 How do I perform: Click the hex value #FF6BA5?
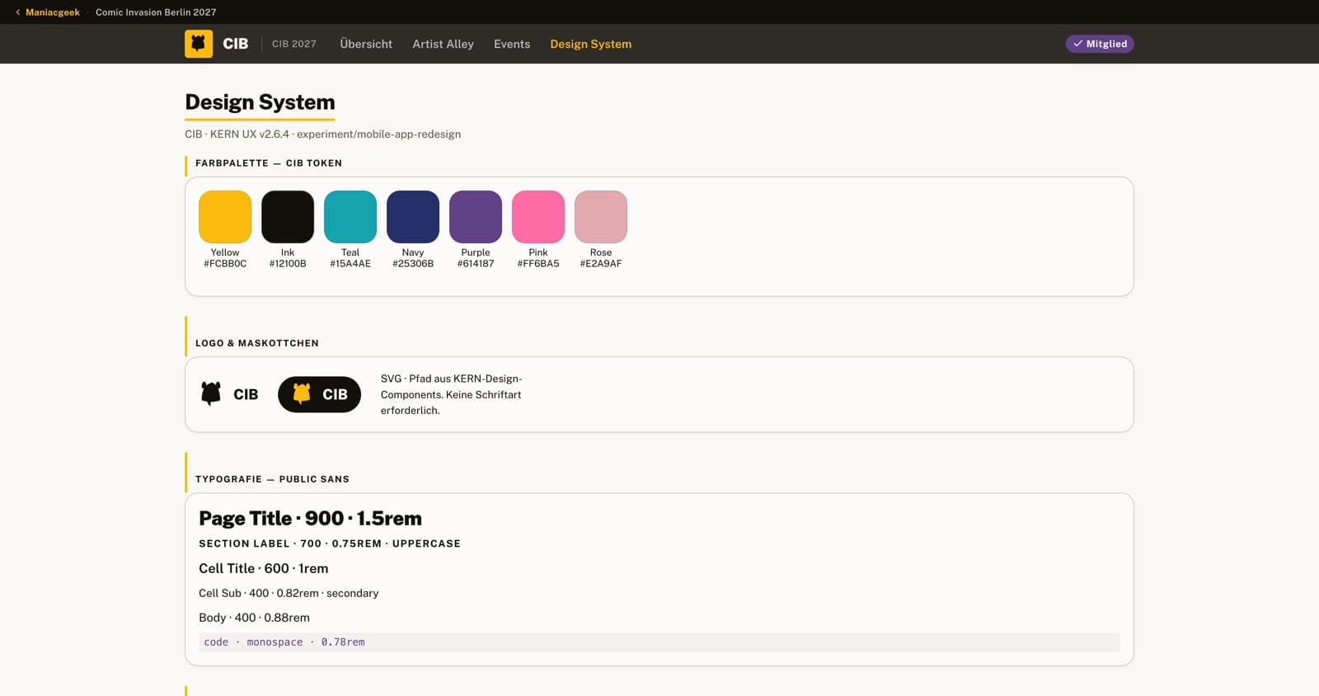538,264
